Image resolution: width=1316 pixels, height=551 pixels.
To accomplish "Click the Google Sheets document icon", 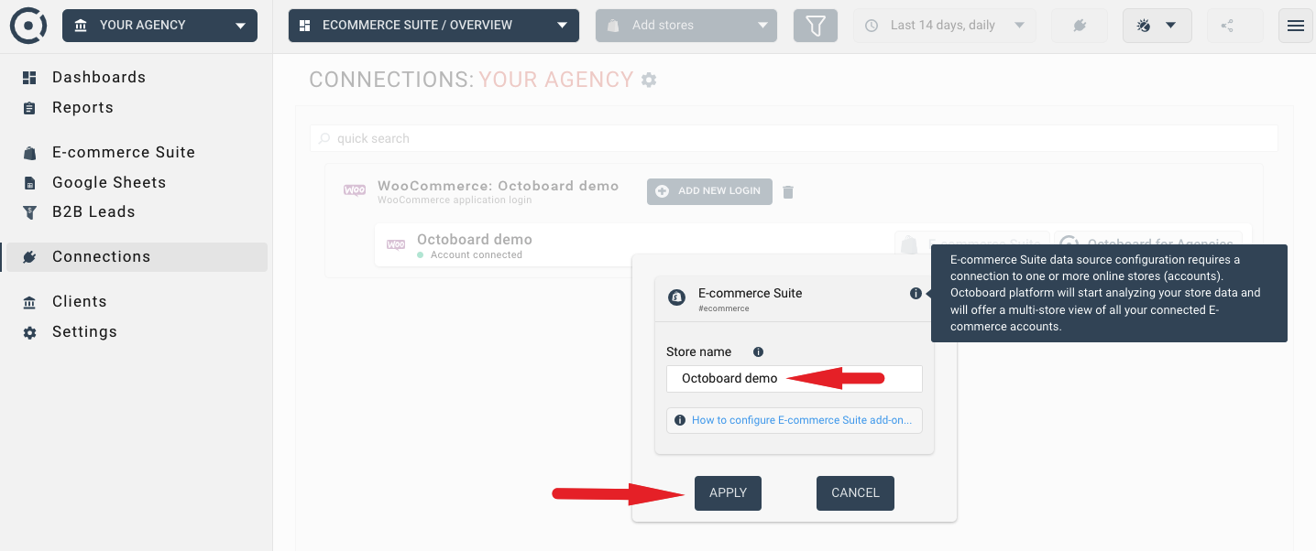I will [29, 183].
